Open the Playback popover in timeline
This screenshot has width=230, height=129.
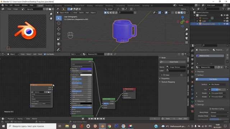(11, 119)
